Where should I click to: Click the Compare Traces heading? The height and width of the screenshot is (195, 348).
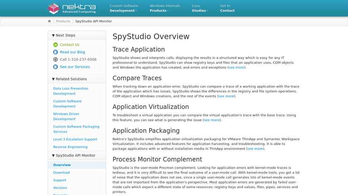(137, 78)
